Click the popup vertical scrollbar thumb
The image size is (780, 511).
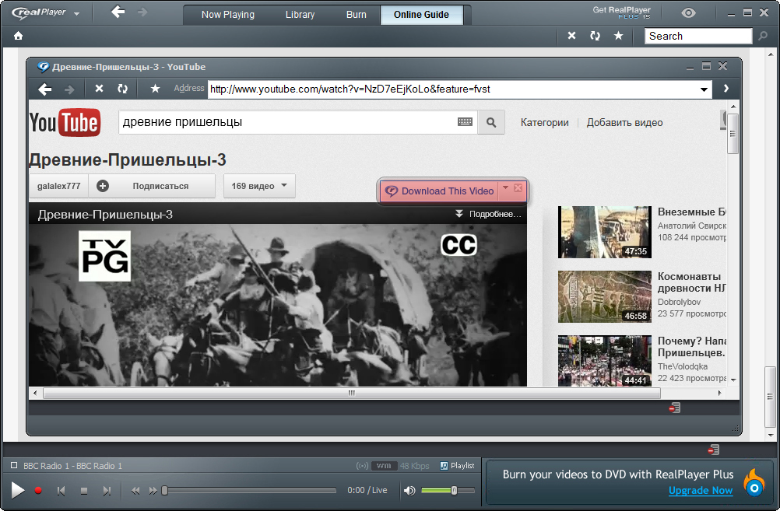(x=733, y=134)
